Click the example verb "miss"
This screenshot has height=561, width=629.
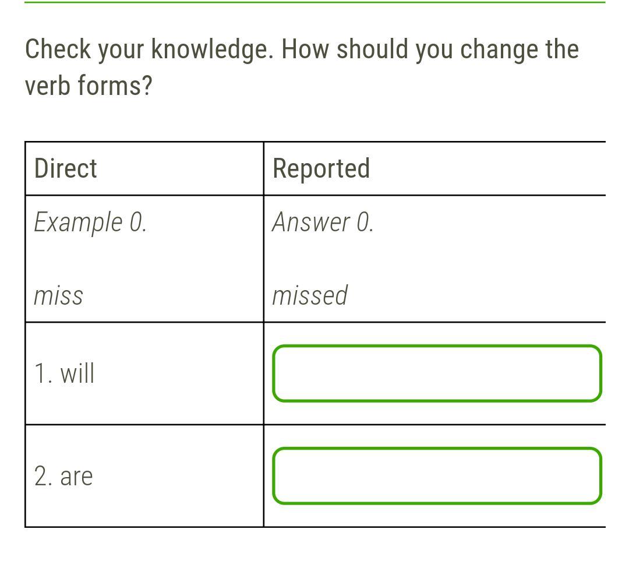pos(58,295)
